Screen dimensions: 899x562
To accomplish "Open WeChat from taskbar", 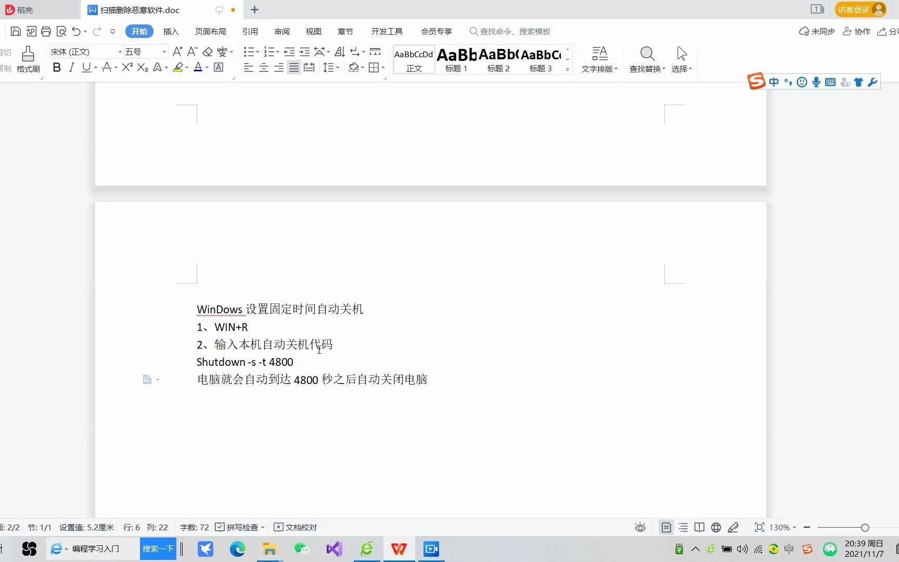I will [x=301, y=549].
